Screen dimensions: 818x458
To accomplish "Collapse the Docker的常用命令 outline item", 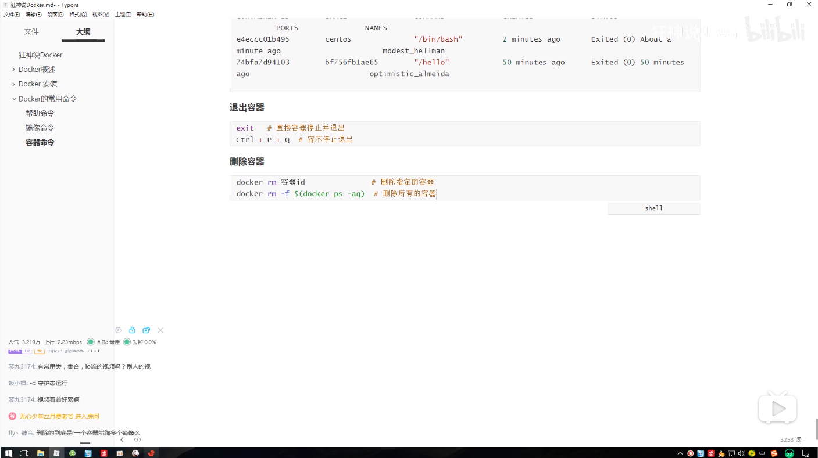I will coord(13,99).
